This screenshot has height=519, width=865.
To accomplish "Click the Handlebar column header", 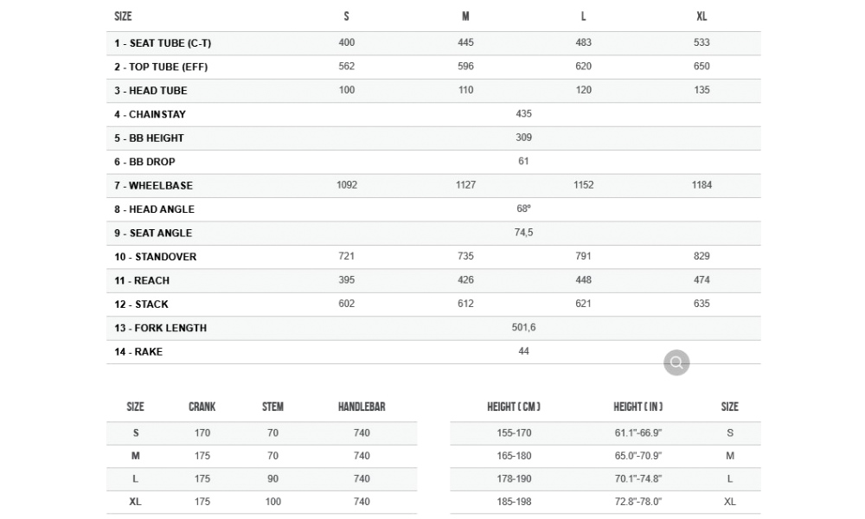I will (x=362, y=407).
